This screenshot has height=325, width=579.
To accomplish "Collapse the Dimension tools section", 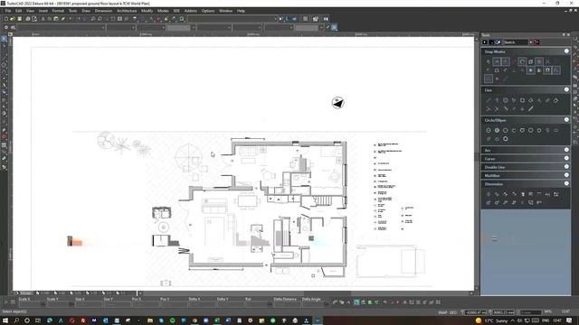I will (x=566, y=183).
